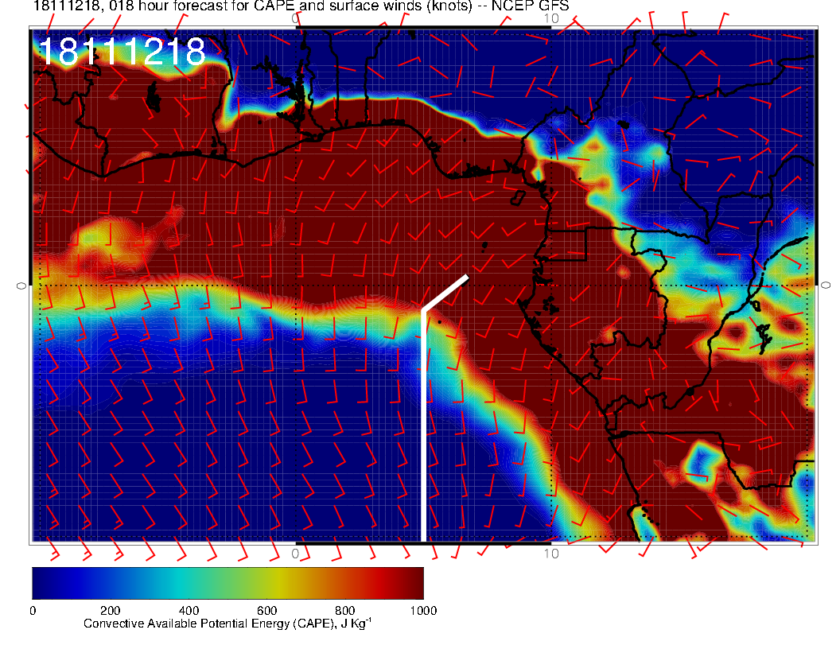Click the 0 latitude label right of map
The image size is (840, 649).
click(x=826, y=286)
